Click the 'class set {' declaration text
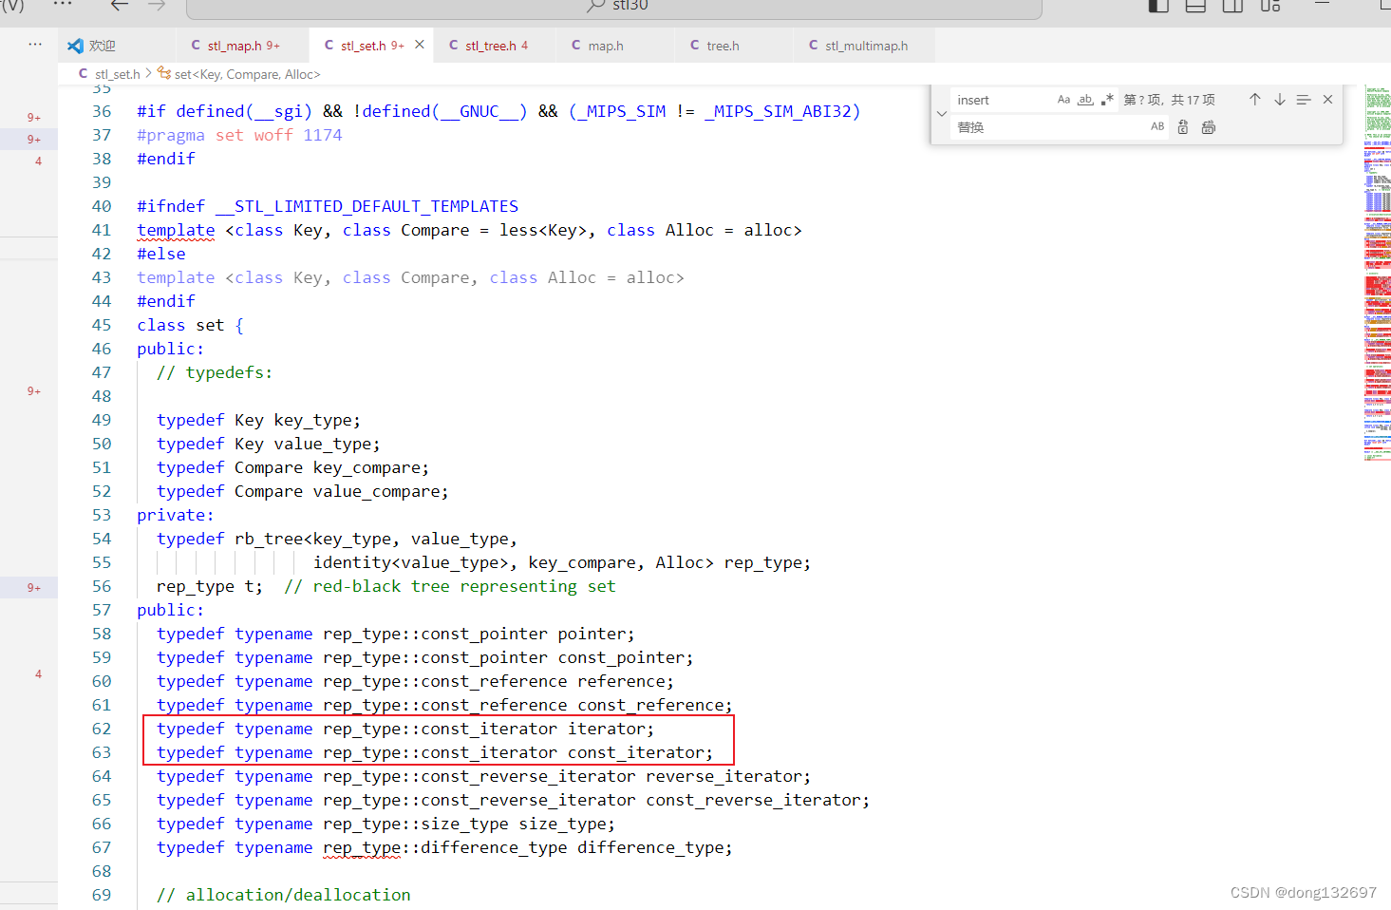The height and width of the screenshot is (910, 1391). [190, 325]
